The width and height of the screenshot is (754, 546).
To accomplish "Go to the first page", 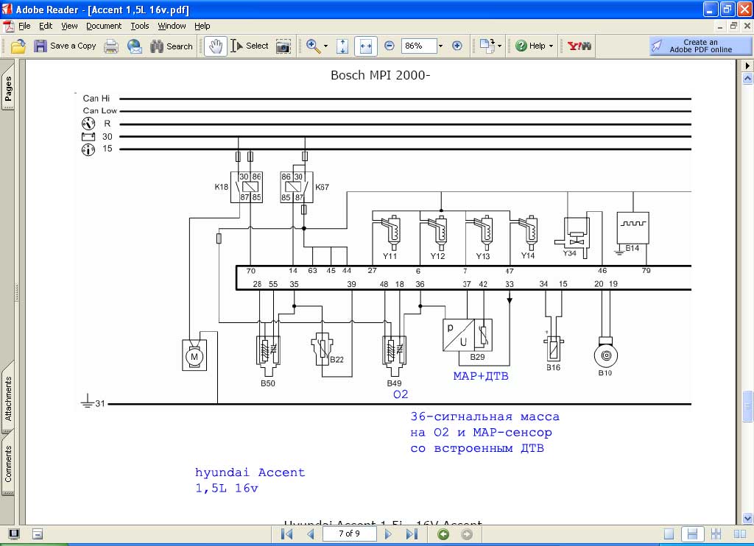I will tap(287, 534).
